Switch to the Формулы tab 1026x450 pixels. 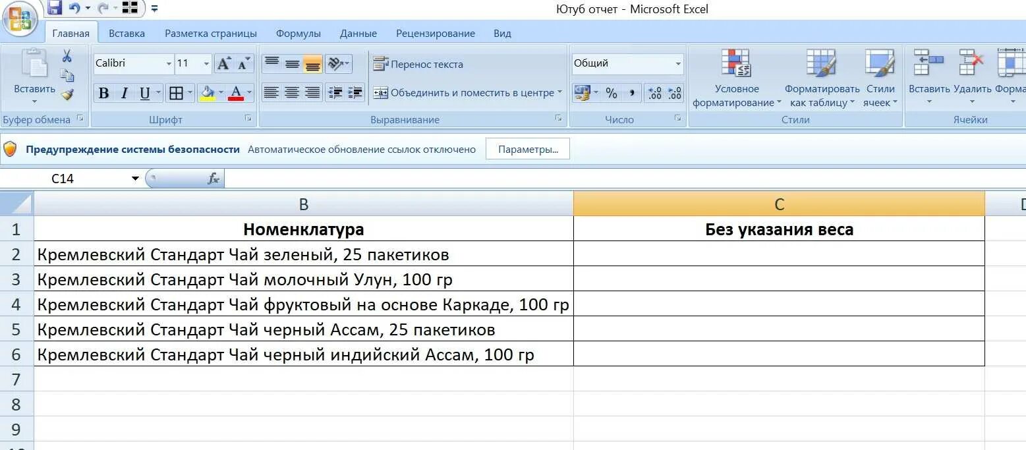pyautogui.click(x=299, y=34)
